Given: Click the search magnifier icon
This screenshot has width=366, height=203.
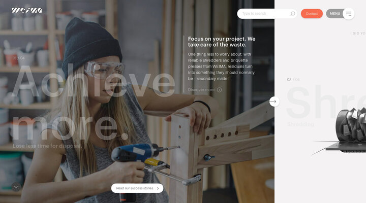Looking at the screenshot, I should click(x=292, y=14).
